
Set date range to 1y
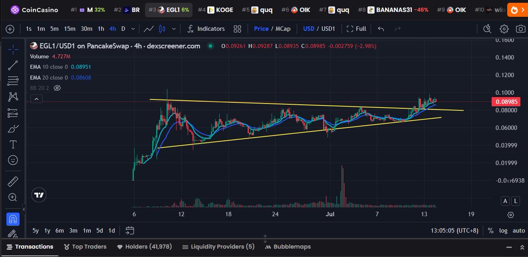click(48, 231)
